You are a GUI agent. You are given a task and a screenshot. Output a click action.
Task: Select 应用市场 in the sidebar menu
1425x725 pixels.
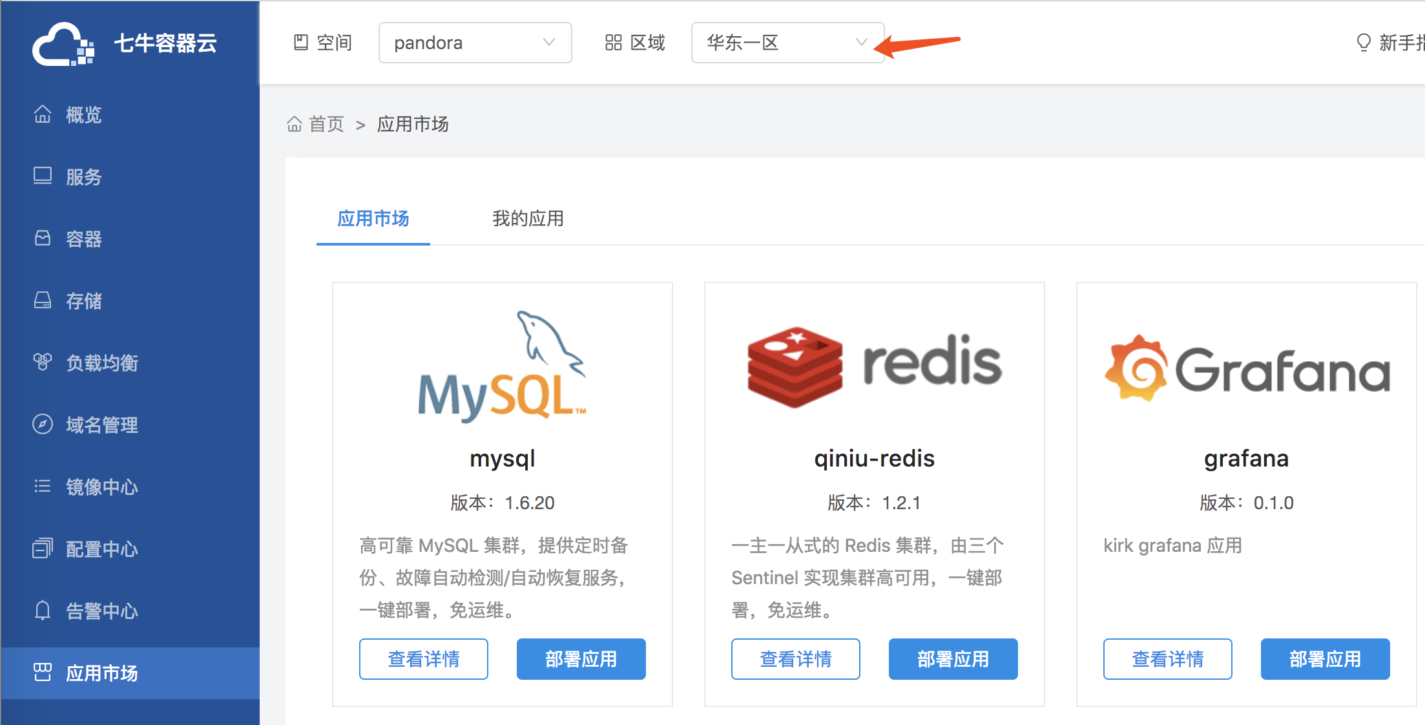[130, 673]
